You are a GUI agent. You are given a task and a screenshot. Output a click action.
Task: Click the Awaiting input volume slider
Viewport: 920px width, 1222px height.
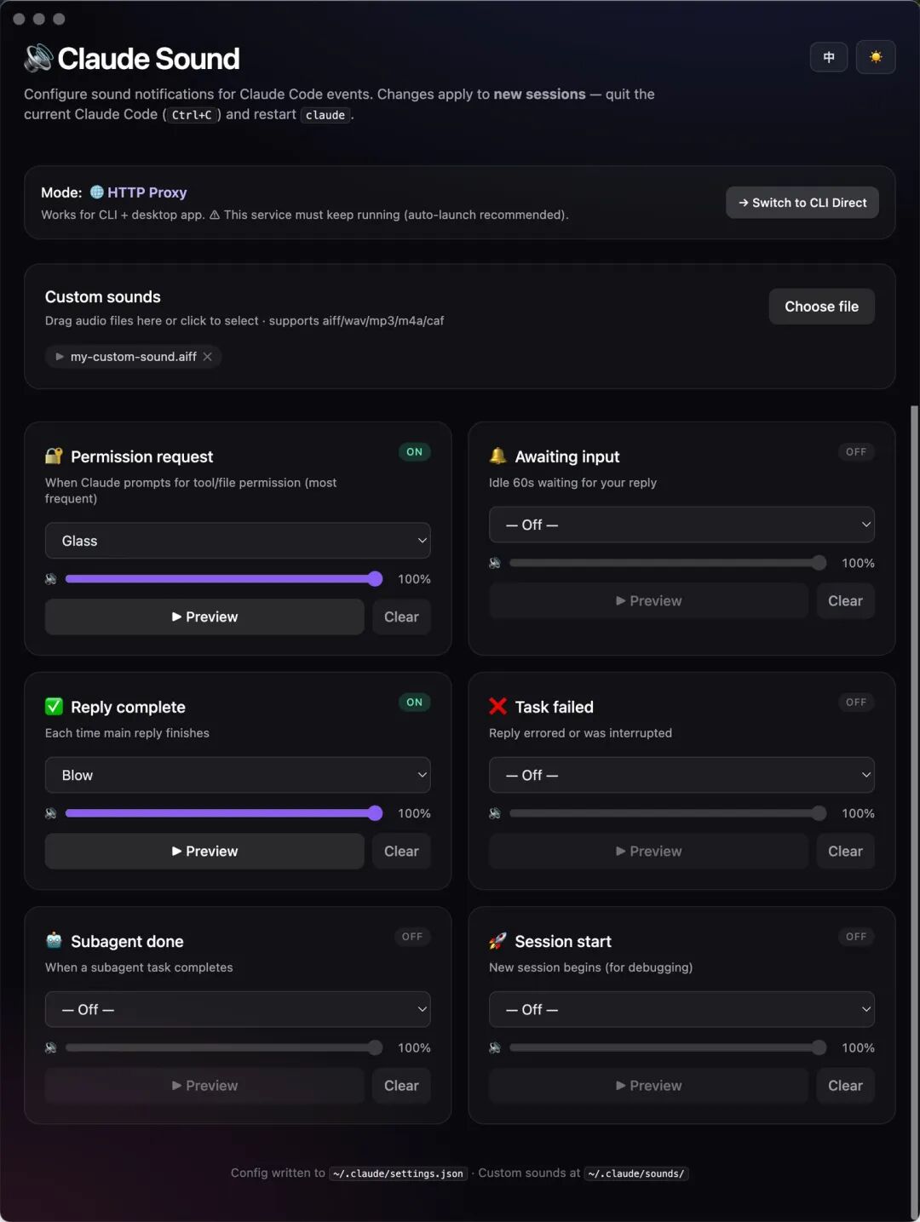point(668,563)
